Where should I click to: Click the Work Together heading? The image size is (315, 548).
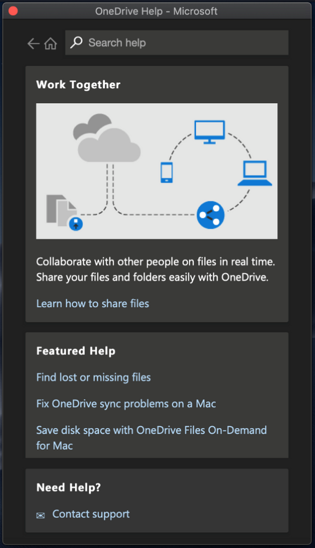point(78,84)
